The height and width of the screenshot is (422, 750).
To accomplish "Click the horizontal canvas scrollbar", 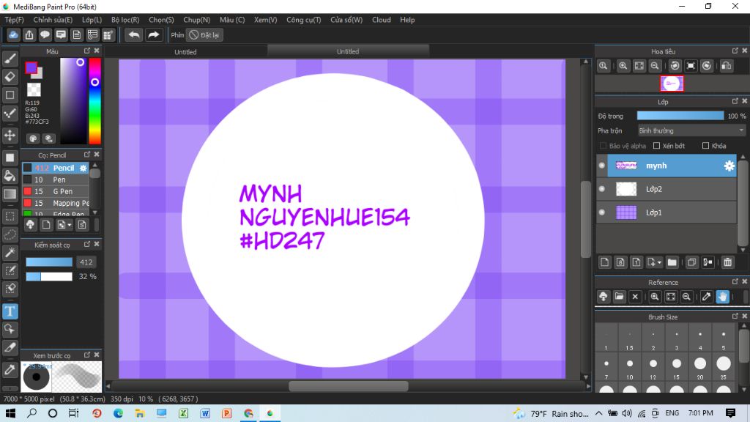I will (x=348, y=386).
